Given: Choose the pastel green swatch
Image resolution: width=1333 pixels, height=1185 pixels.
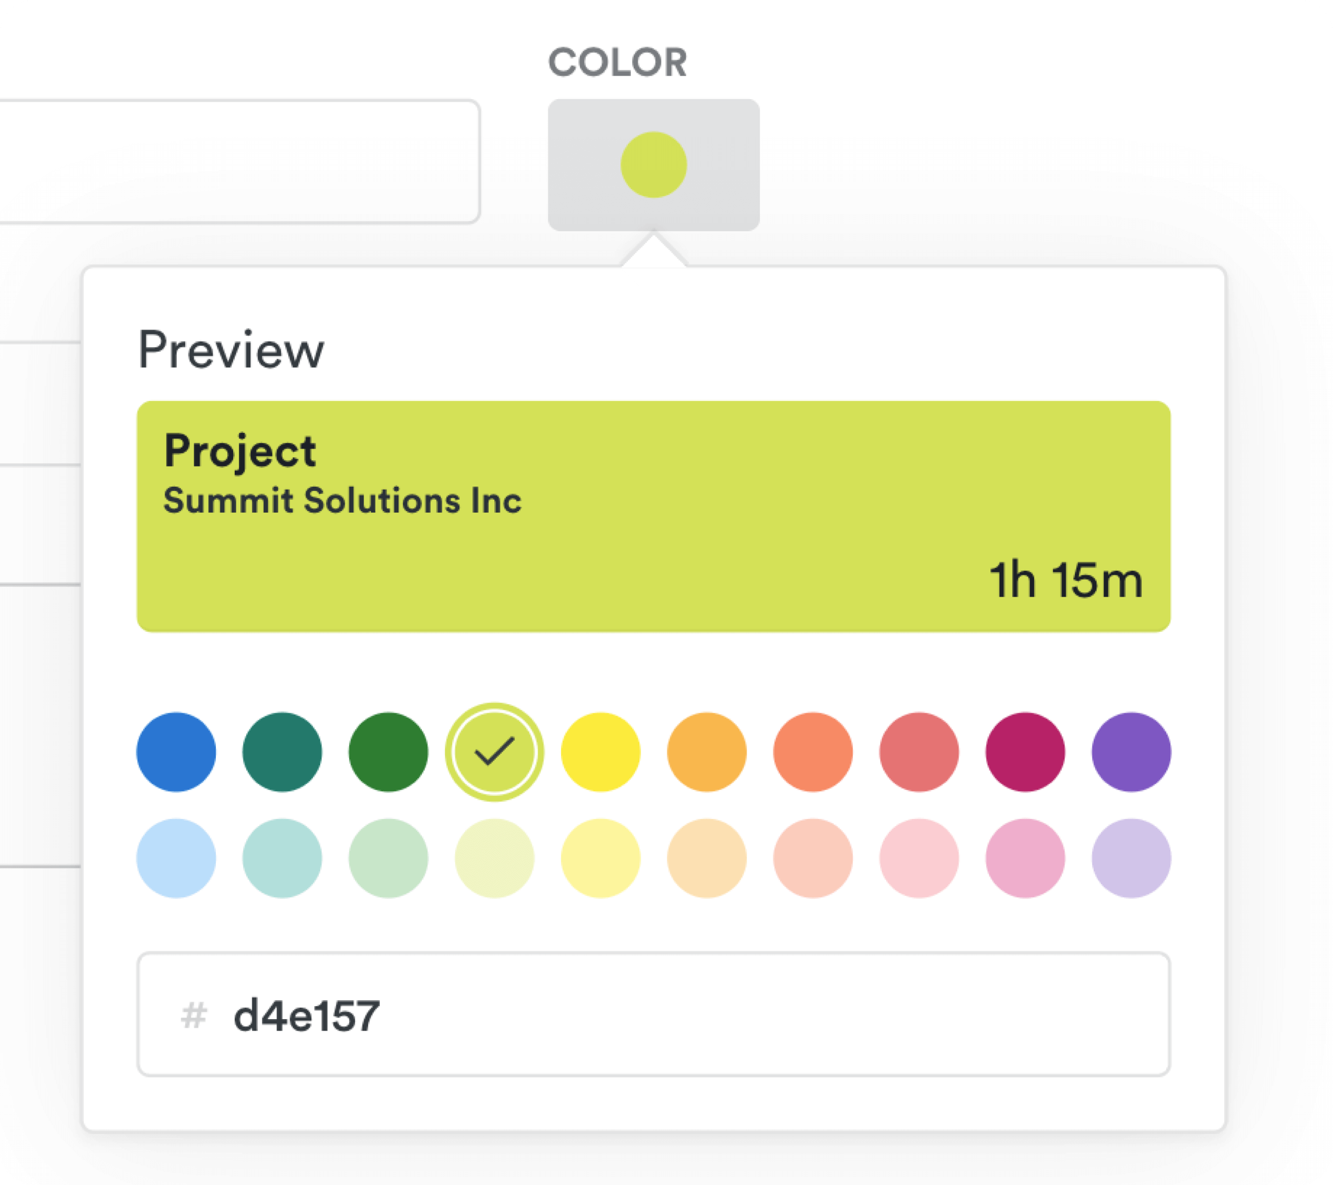Looking at the screenshot, I should tap(389, 858).
